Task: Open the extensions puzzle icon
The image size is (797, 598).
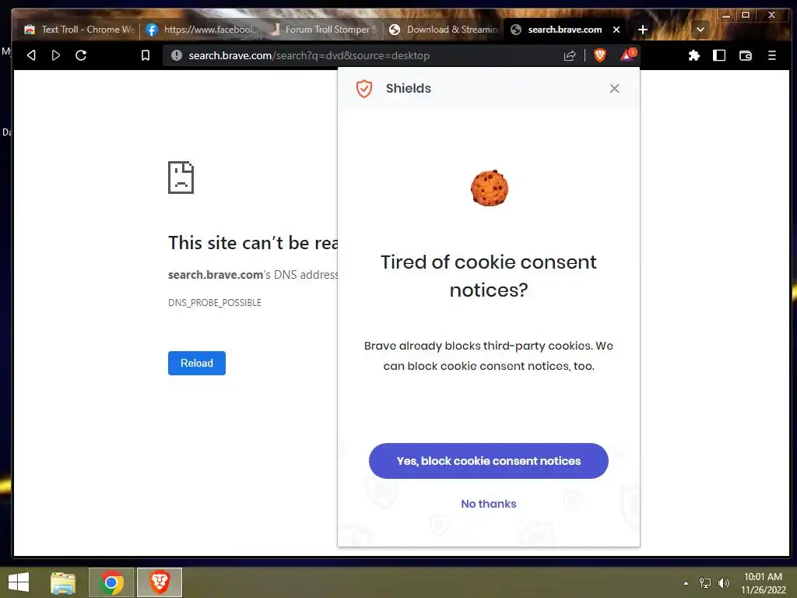Action: pyautogui.click(x=693, y=55)
